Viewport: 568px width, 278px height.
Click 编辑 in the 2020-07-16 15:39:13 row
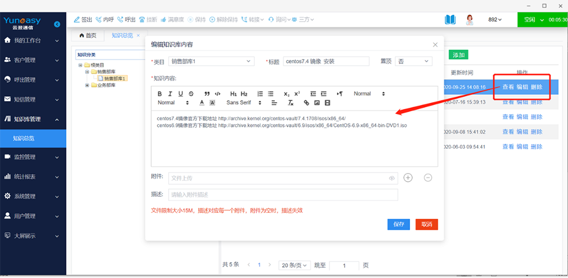(522, 102)
